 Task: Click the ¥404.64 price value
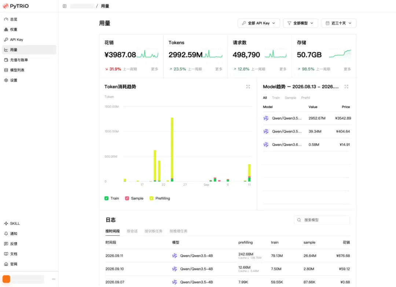pyautogui.click(x=343, y=131)
